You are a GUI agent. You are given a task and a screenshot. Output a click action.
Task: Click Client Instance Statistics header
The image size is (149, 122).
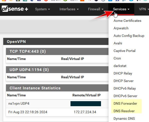tap(57, 88)
